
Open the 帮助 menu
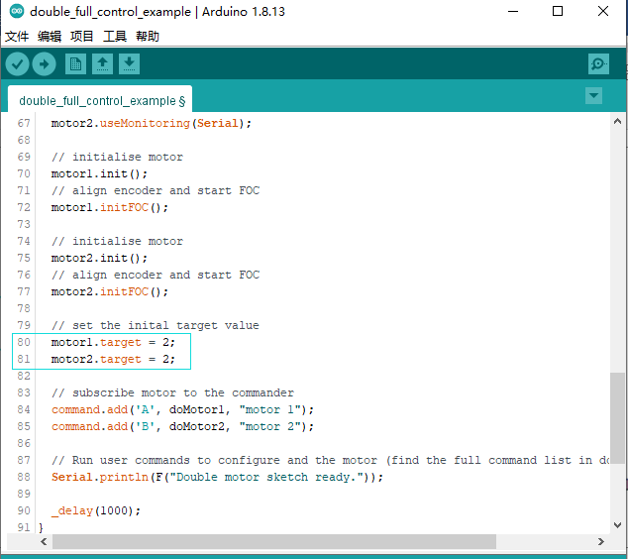[x=148, y=37]
